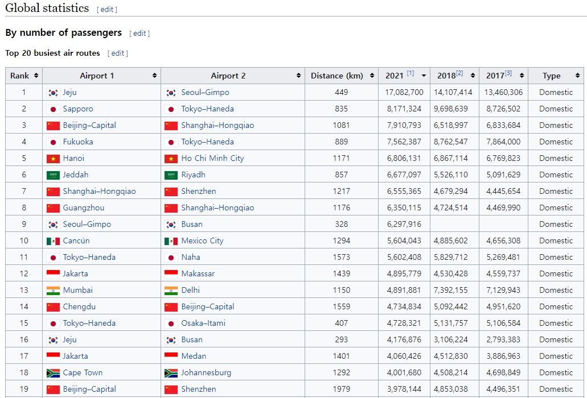This screenshot has width=587, height=398.
Task: Open footnote reference 1 beside 2021 header
Action: coord(410,73)
